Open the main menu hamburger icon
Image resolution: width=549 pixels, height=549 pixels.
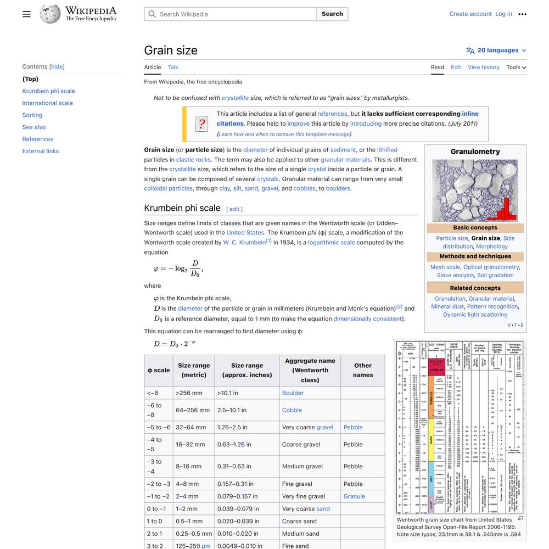point(26,14)
